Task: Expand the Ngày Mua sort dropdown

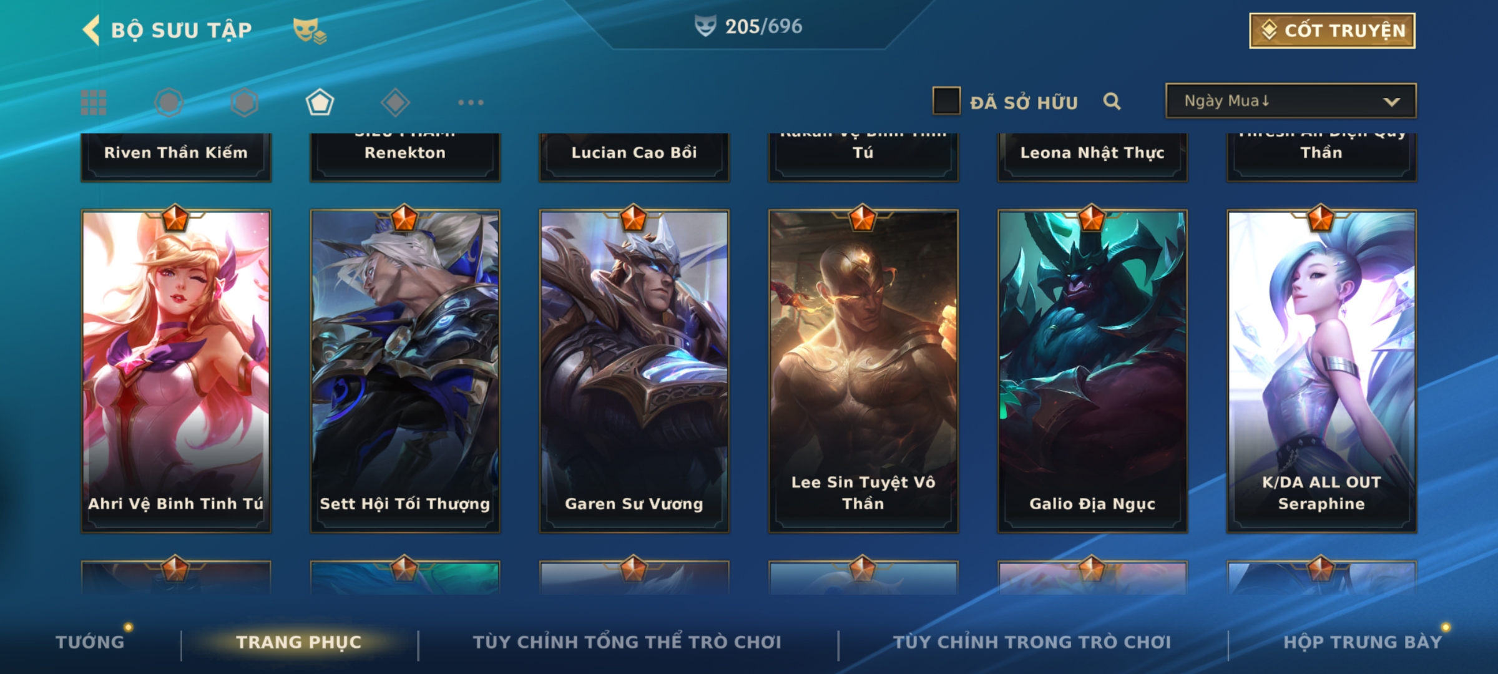Action: tap(1291, 100)
